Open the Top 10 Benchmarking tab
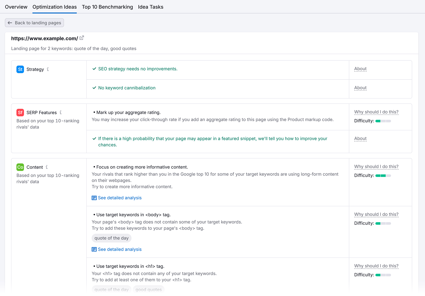Screen dimensions: 425x296 point(107,7)
